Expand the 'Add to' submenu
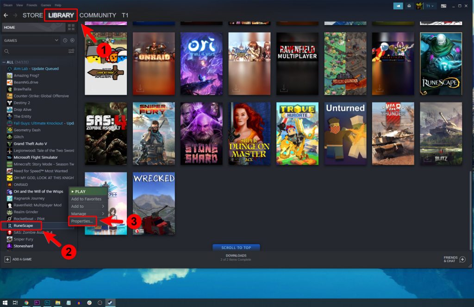The width and height of the screenshot is (474, 307). [87, 206]
